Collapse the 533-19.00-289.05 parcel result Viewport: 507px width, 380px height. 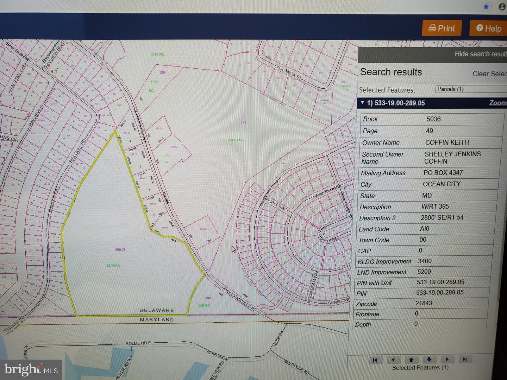click(362, 103)
